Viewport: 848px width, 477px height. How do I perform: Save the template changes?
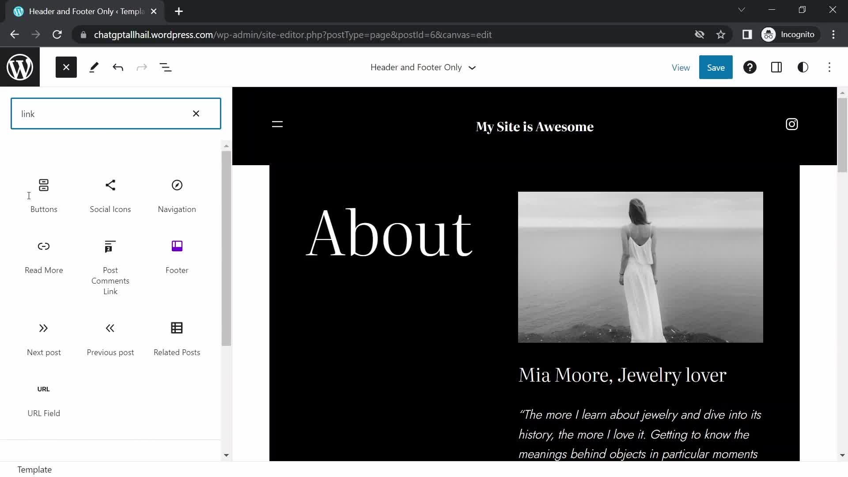715,67
